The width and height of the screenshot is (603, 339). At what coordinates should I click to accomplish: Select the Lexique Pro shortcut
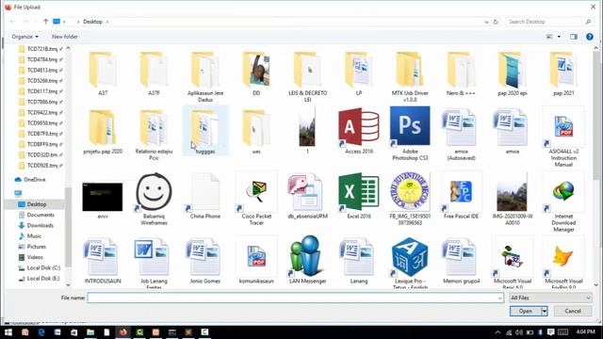410,262
